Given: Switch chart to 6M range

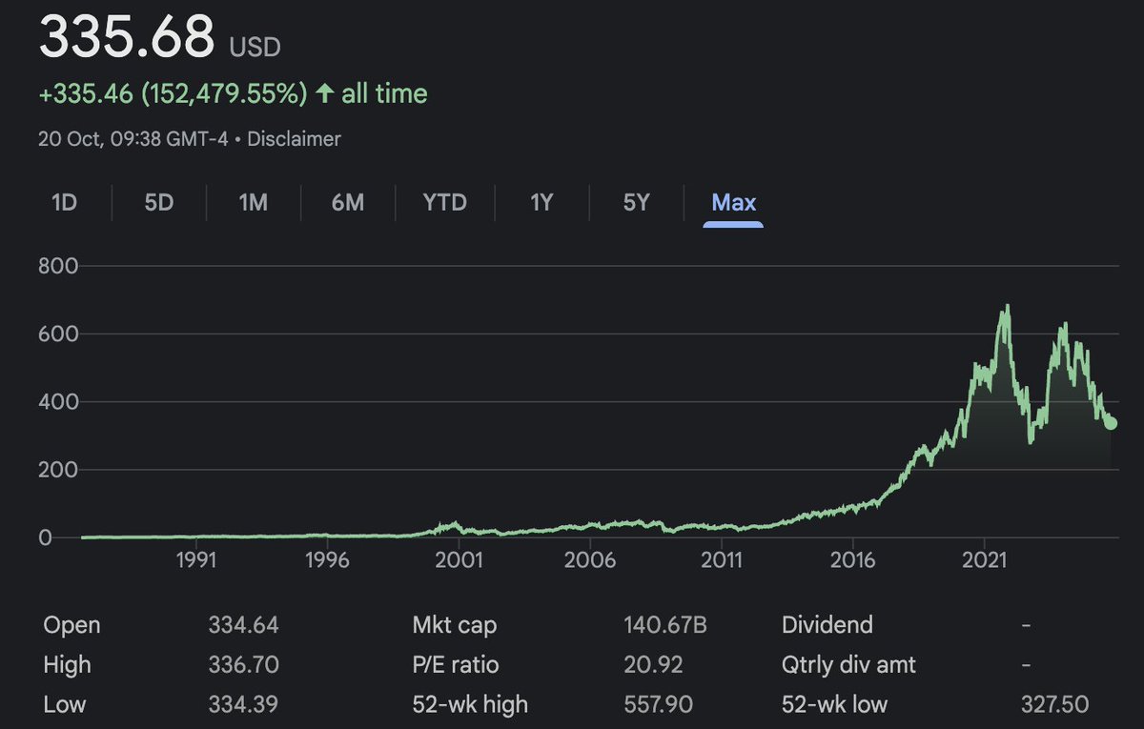Looking at the screenshot, I should pyautogui.click(x=348, y=202).
